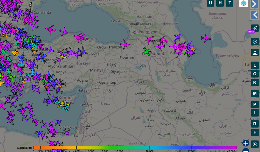The image size is (260, 152).
Task: Click the altitude color legend bar
Action: (135, 148)
